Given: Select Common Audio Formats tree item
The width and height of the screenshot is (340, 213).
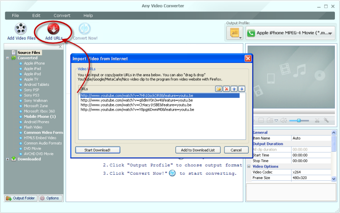Looking at the screenshot, I should pos(43,143).
